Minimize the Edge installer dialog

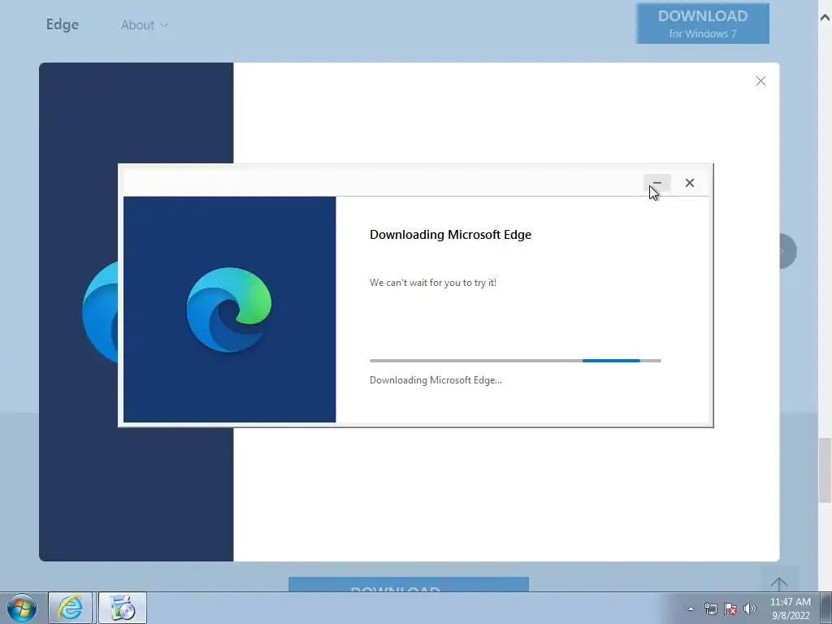(x=656, y=183)
